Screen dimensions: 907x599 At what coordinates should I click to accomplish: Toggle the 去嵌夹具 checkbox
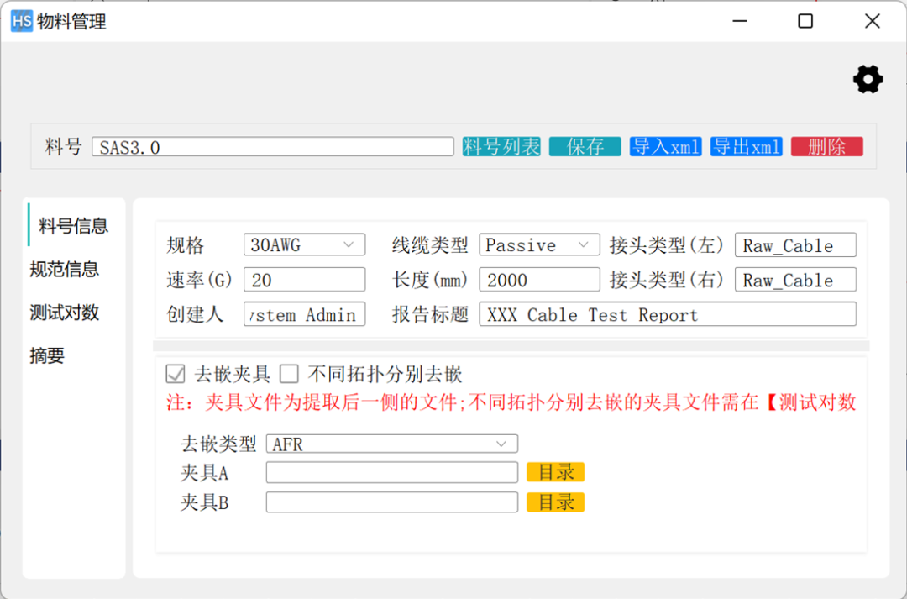176,374
